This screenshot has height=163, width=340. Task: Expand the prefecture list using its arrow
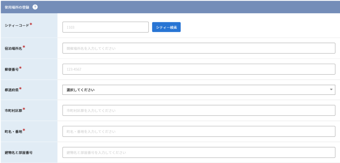pos(331,90)
